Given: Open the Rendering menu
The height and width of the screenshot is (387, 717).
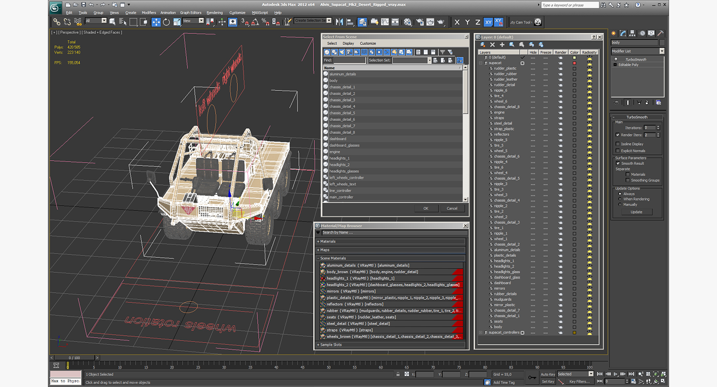Looking at the screenshot, I should pos(215,13).
